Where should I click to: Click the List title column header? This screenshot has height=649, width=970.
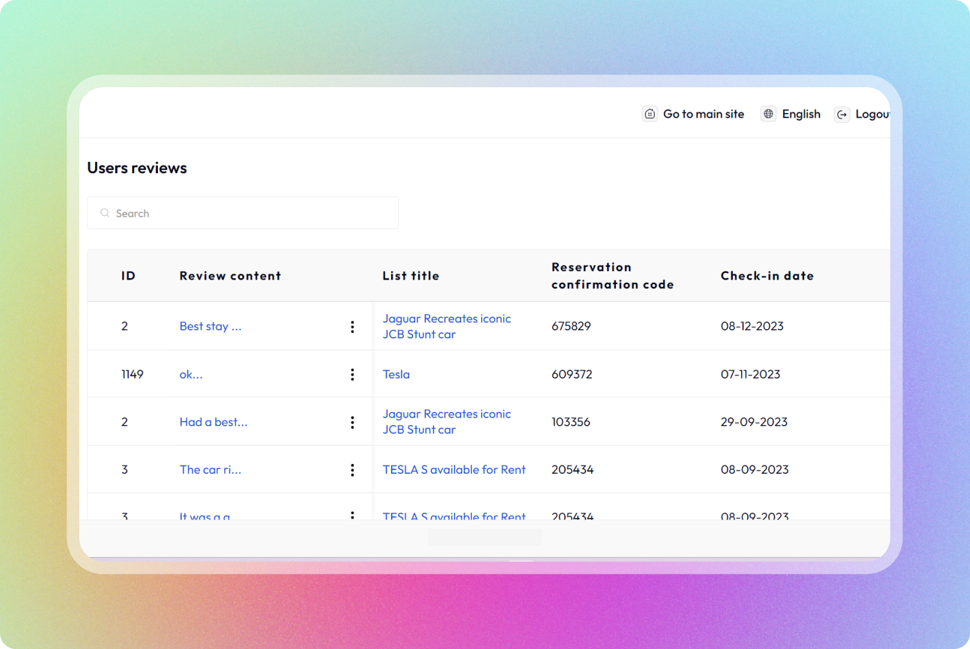(x=410, y=276)
